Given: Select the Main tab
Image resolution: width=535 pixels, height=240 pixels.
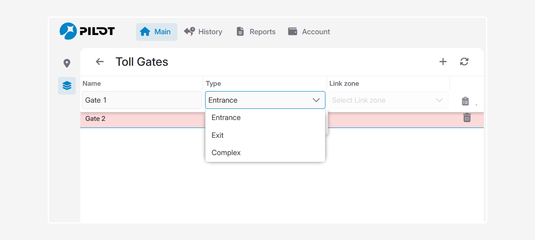Looking at the screenshot, I should tap(156, 32).
